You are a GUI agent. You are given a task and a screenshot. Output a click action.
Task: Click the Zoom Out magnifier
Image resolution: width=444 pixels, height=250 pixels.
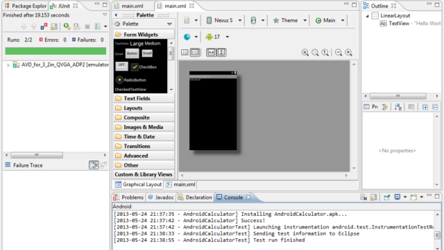click(x=339, y=53)
